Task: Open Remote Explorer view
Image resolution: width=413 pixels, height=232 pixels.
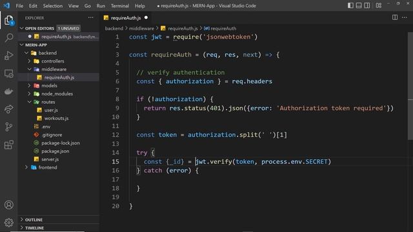Action: point(8,73)
